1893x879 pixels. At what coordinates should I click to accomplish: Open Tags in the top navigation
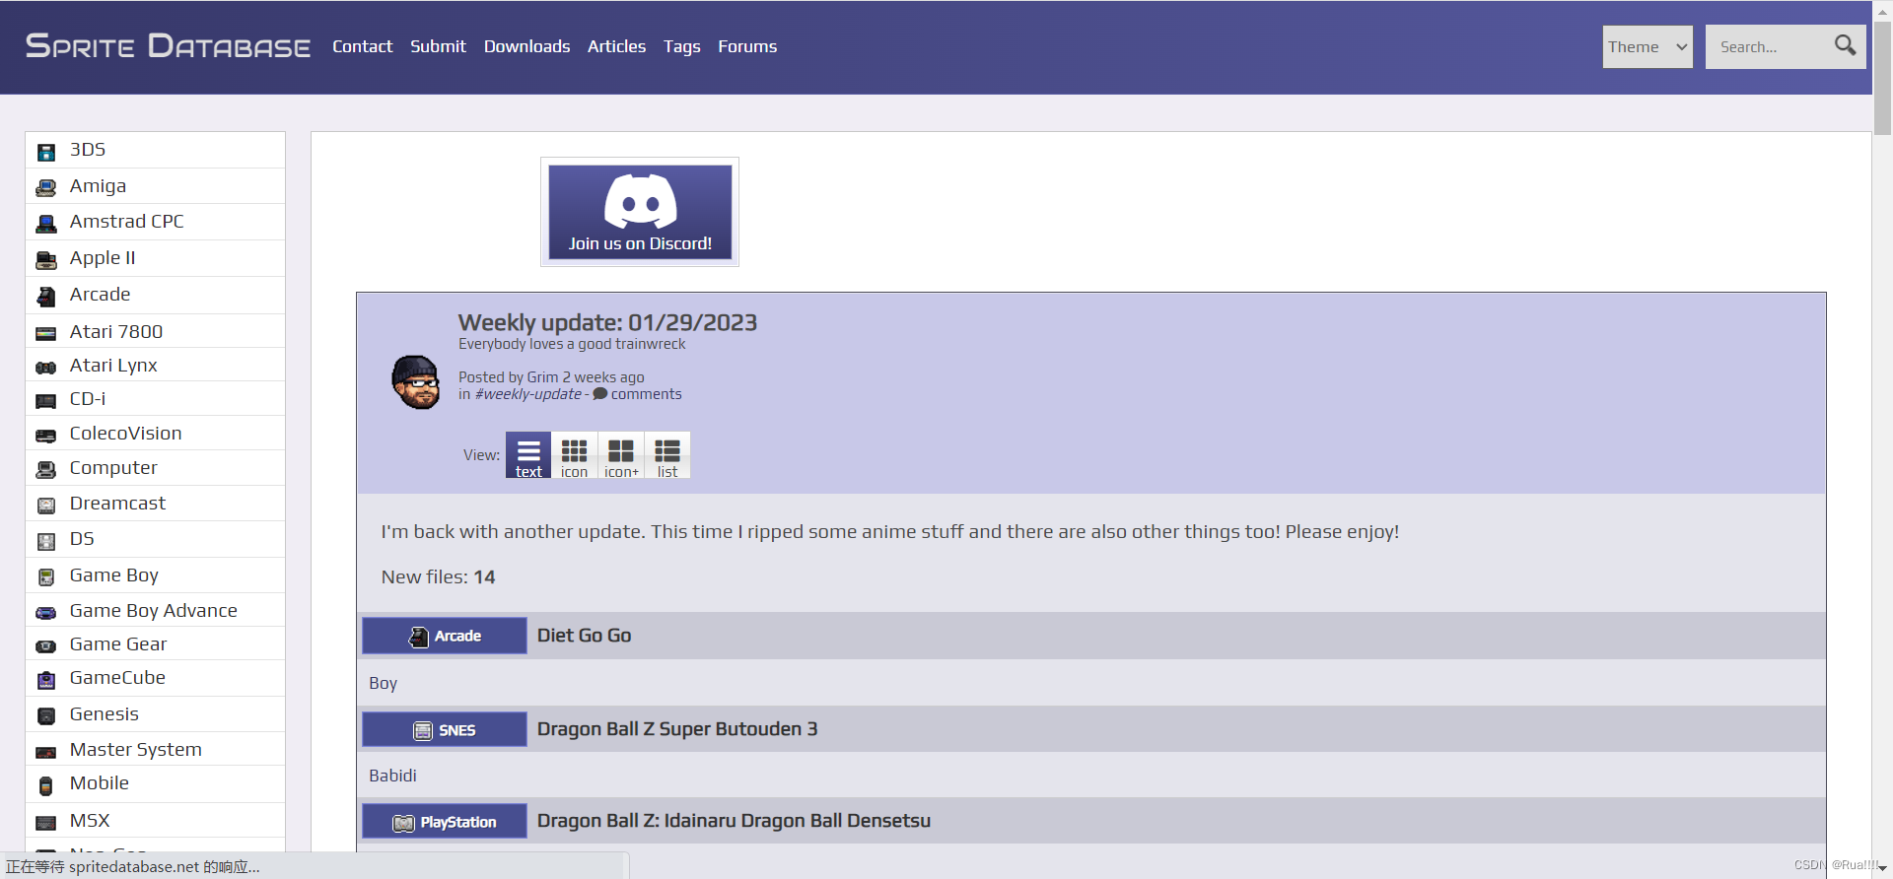pyautogui.click(x=681, y=46)
